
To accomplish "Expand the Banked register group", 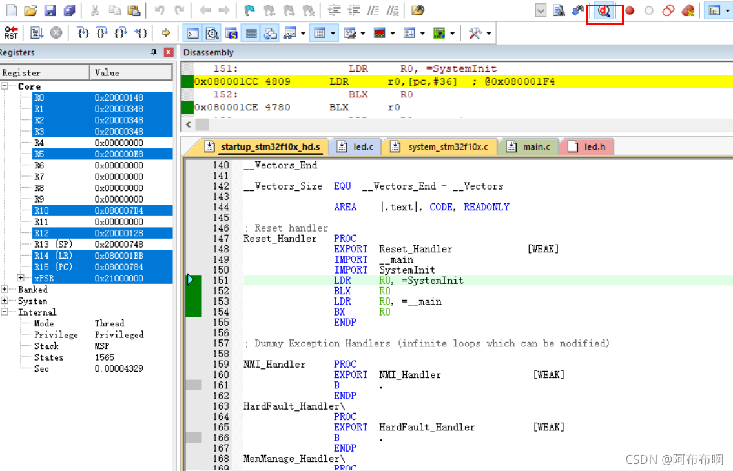I will pyautogui.click(x=5, y=289).
